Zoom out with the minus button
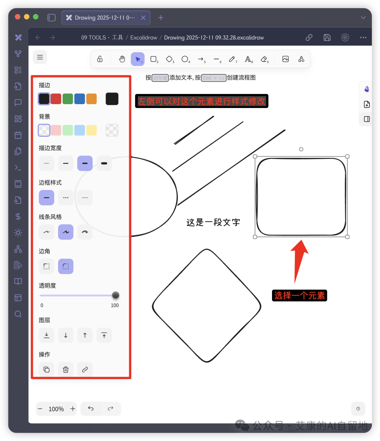Viewport: 380px width, 441px height. (40, 409)
